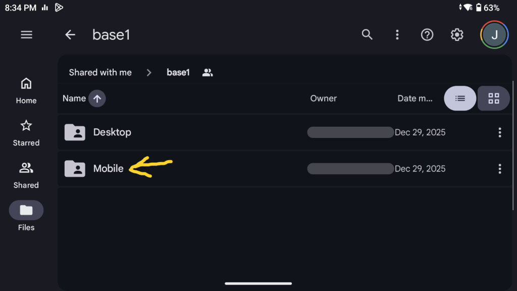
Task: Open the settings gear icon
Action: 457,34
